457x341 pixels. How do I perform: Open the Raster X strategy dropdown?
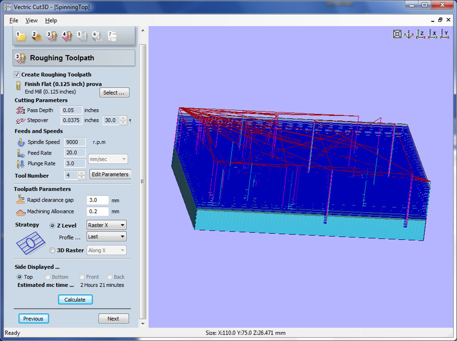pos(106,225)
